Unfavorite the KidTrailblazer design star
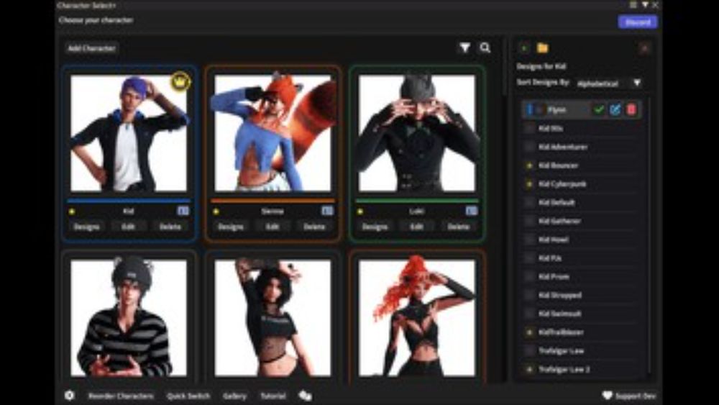The width and height of the screenshot is (719, 405). 530,332
